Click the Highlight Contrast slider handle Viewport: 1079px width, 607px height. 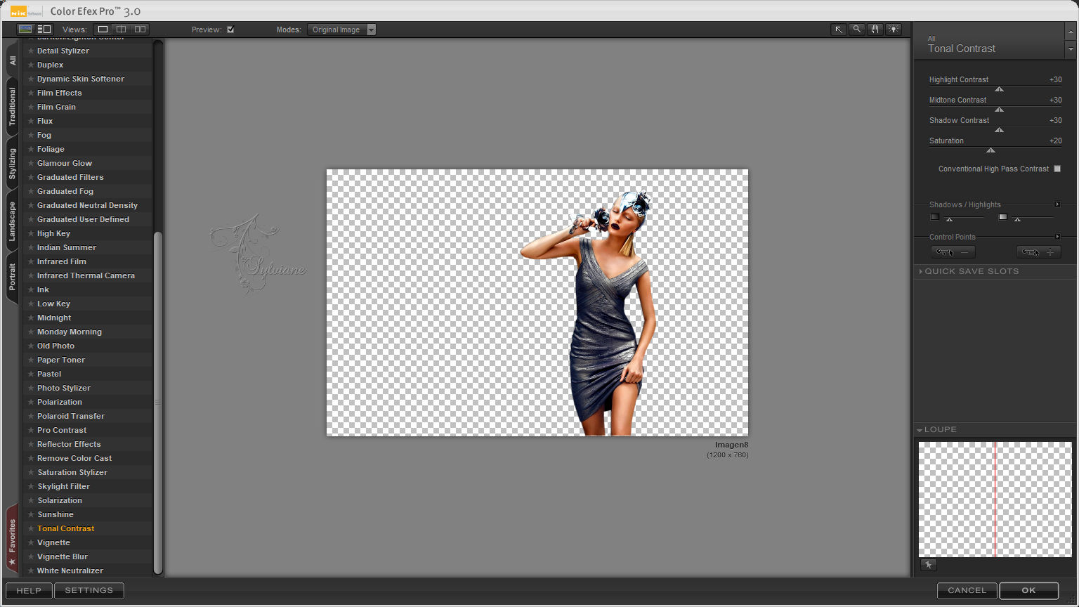(999, 89)
